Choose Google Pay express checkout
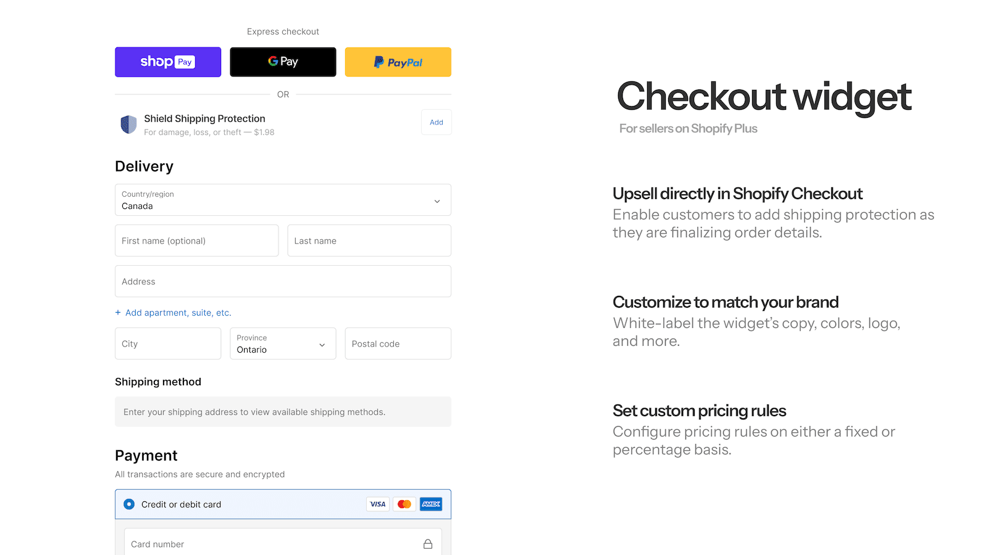Viewport: 988px width, 555px height. pos(283,62)
